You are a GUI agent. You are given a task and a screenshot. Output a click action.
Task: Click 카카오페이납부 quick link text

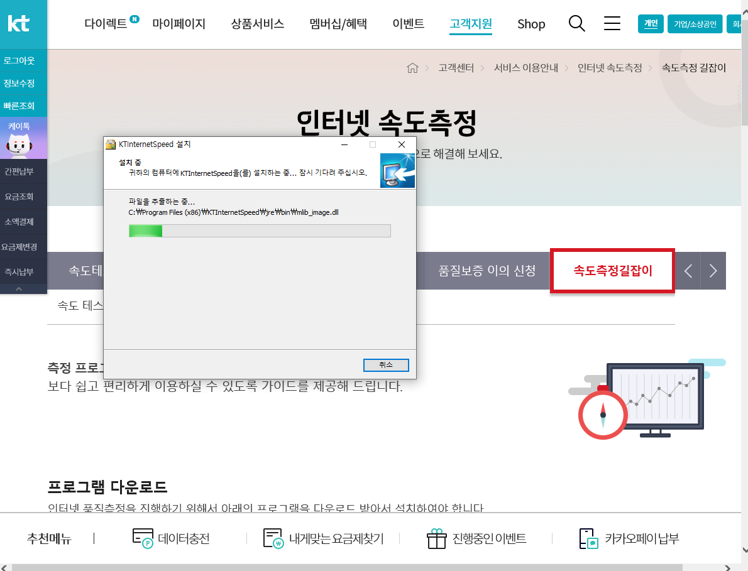coord(642,538)
